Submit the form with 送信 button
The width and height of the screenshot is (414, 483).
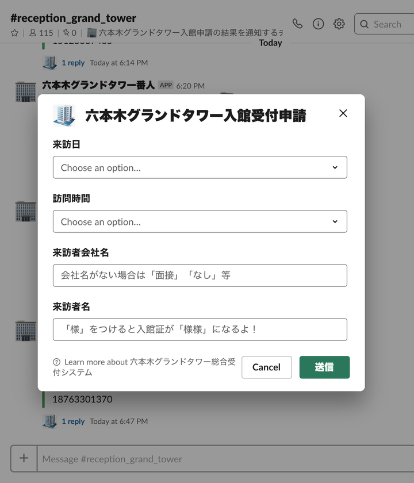324,367
